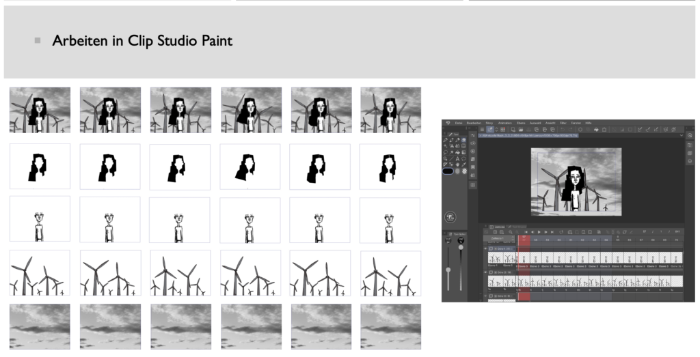Open the Animation menu
Viewport: 700px width, 357px height.
505,123
